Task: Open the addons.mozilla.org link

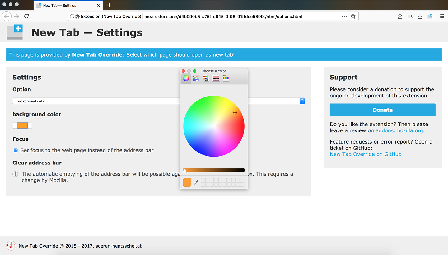Action: pyautogui.click(x=399, y=130)
